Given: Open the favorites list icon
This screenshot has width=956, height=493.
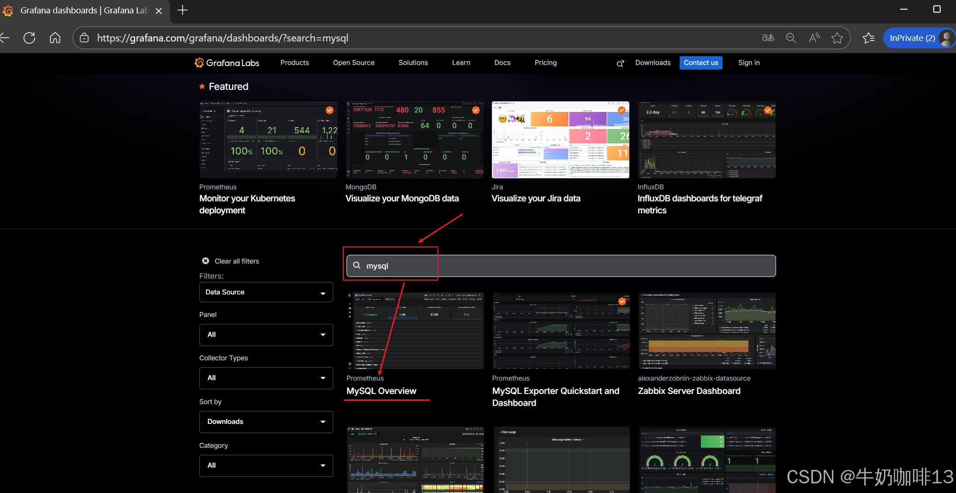Looking at the screenshot, I should [868, 38].
